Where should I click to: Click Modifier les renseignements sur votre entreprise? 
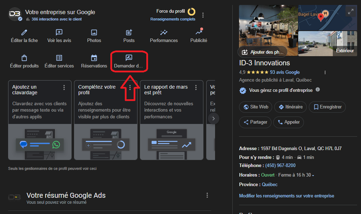coord(287,196)
